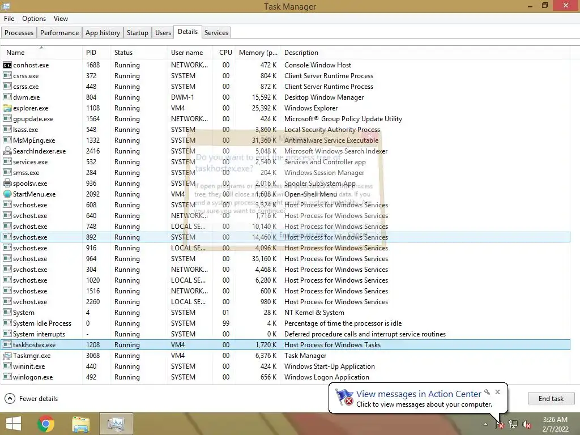Select the csrss.exe row with PID 448
The width and height of the screenshot is (580, 435).
(285, 87)
